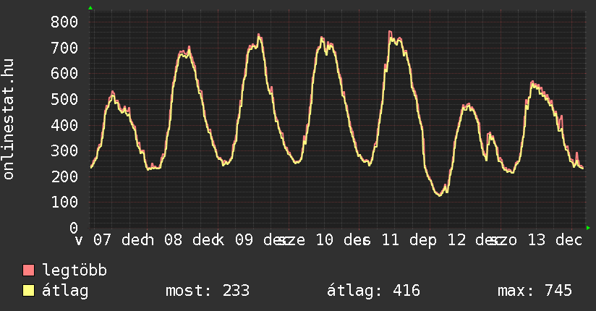596x311 pixels.
Task: Click the green arrow atop the y-axis
Action: click(90, 8)
